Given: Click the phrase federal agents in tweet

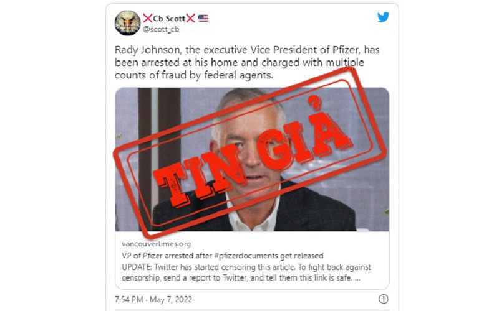Looking at the screenshot, I should pyautogui.click(x=238, y=75).
